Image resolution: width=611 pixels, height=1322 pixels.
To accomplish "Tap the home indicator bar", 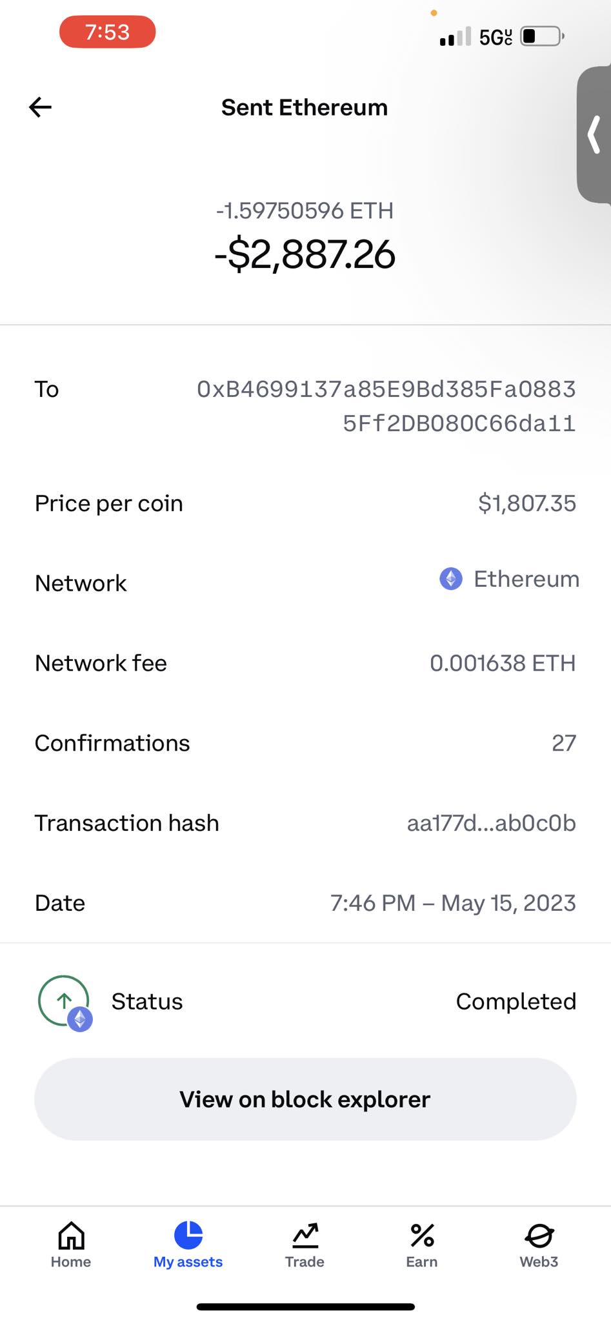I will click(x=305, y=1307).
